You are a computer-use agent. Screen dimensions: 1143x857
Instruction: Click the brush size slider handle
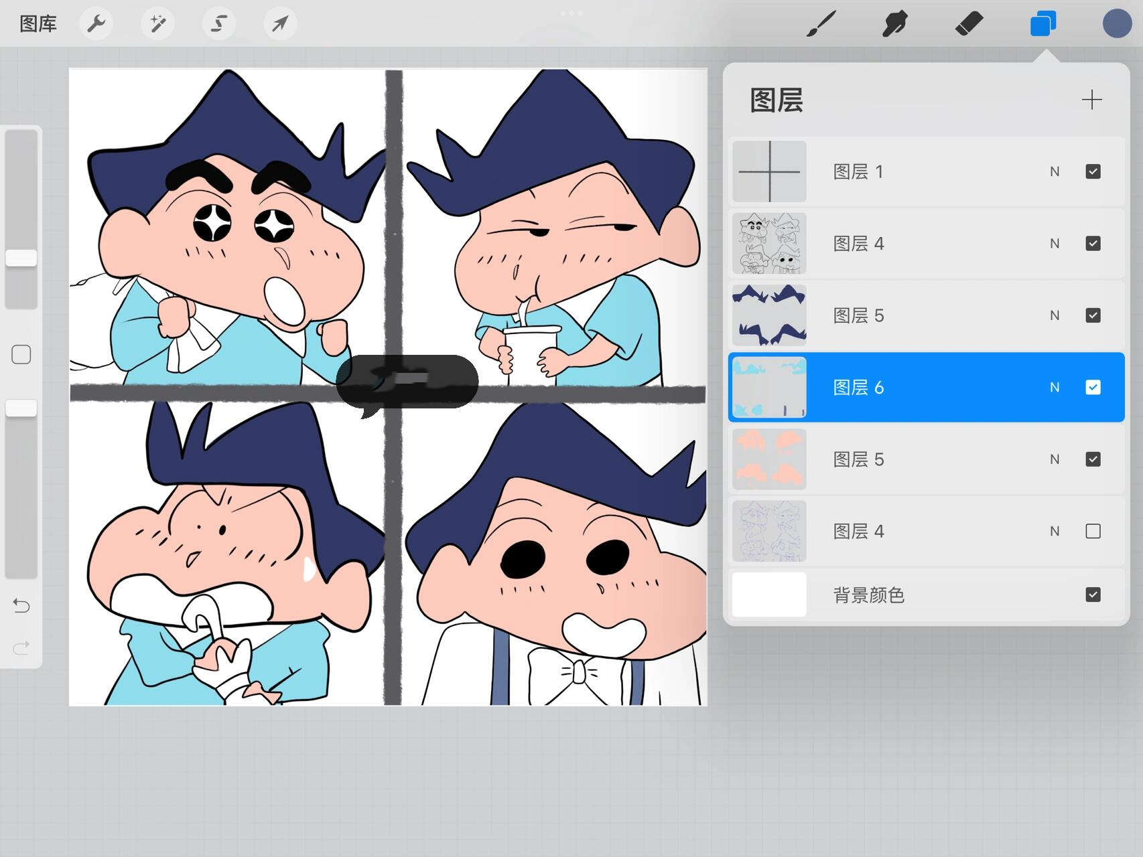click(x=21, y=258)
